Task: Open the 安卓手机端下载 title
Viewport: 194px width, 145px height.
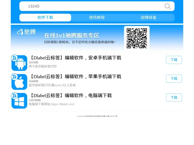Action: coord(75,58)
